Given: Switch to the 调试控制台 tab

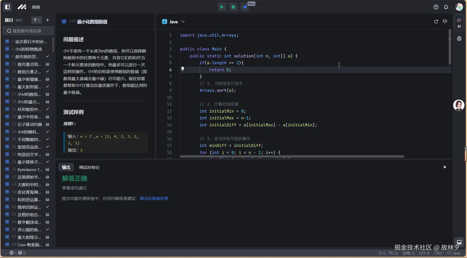Looking at the screenshot, I should click(x=89, y=167).
